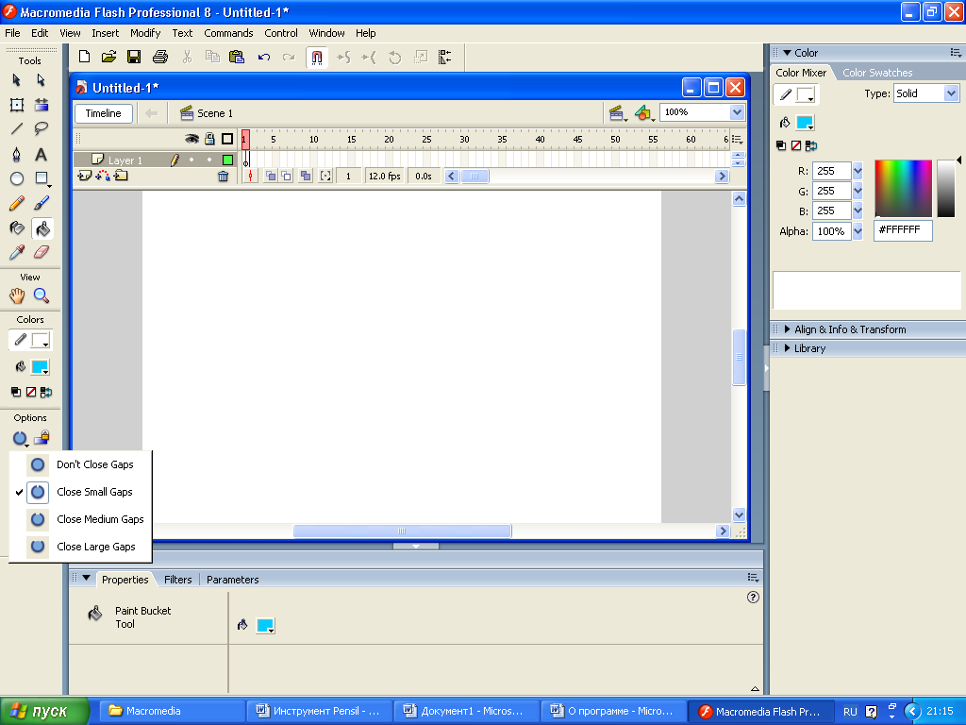Toggle Layer 1 outline green square
This screenshot has height=725, width=966.
[227, 160]
